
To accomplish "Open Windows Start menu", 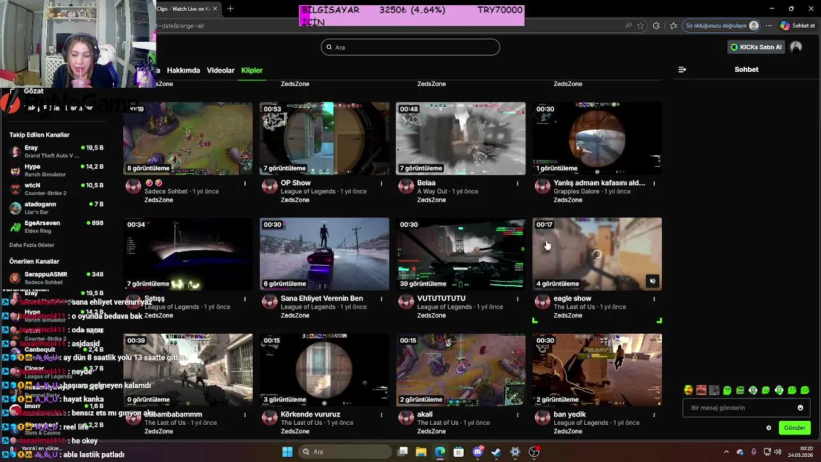I will pyautogui.click(x=287, y=452).
